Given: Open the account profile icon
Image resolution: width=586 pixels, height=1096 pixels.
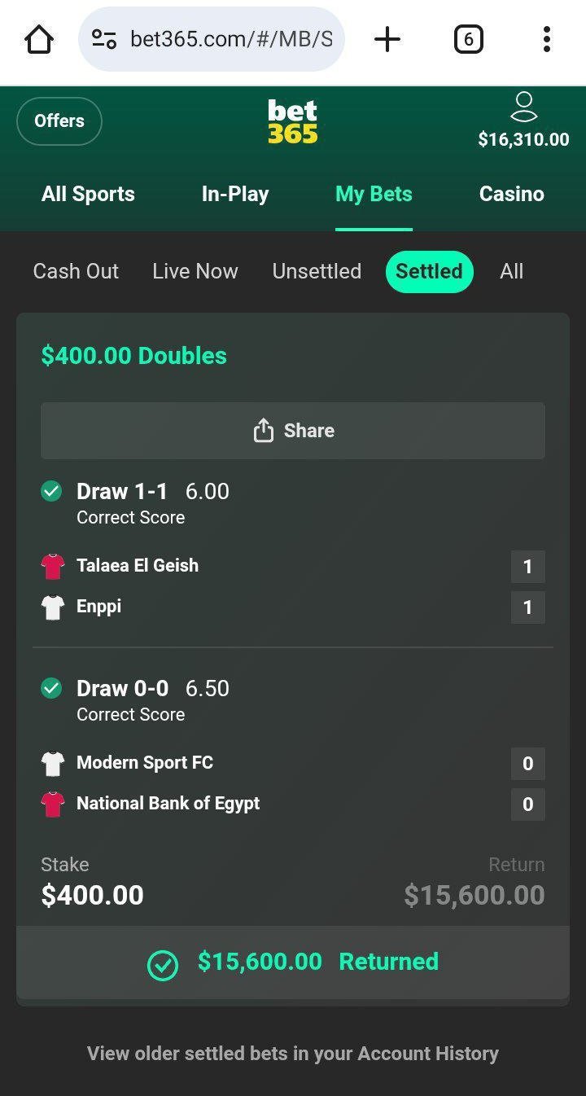Looking at the screenshot, I should (x=523, y=107).
